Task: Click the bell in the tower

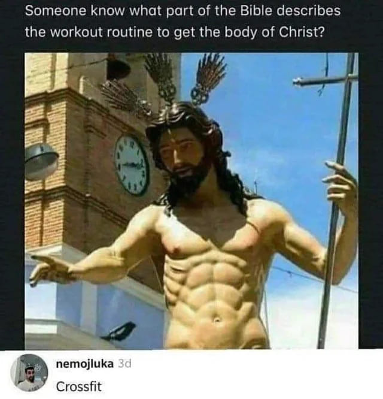Action: coord(118,66)
